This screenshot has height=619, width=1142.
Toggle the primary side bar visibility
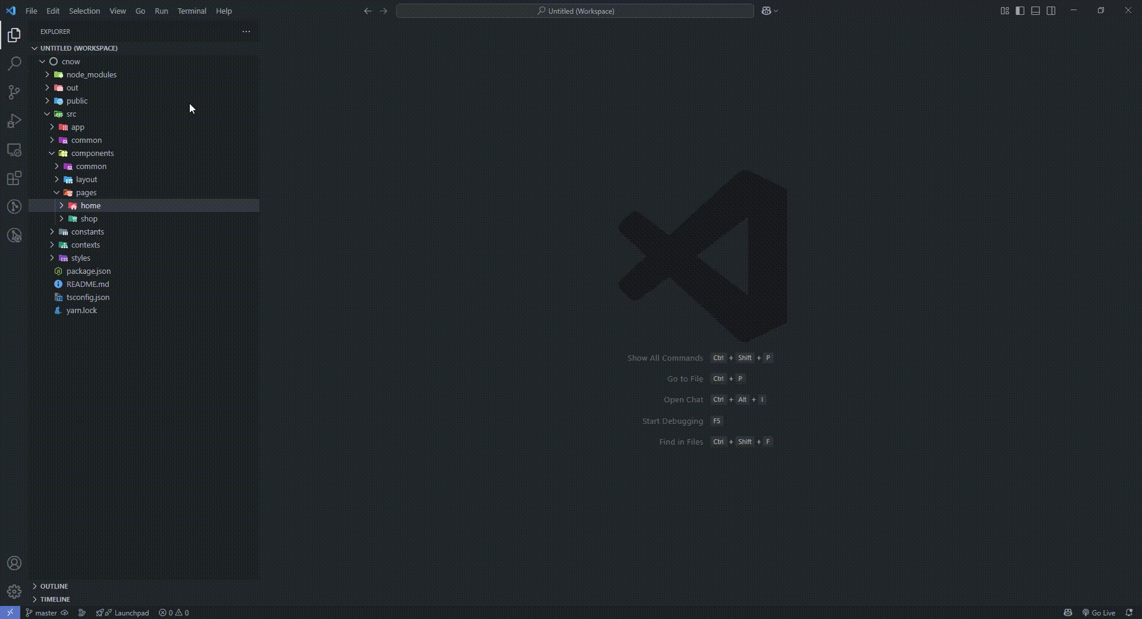tap(1020, 11)
